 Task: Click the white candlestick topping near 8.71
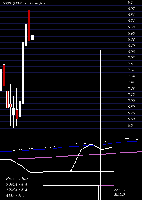[x=26, y=35]
